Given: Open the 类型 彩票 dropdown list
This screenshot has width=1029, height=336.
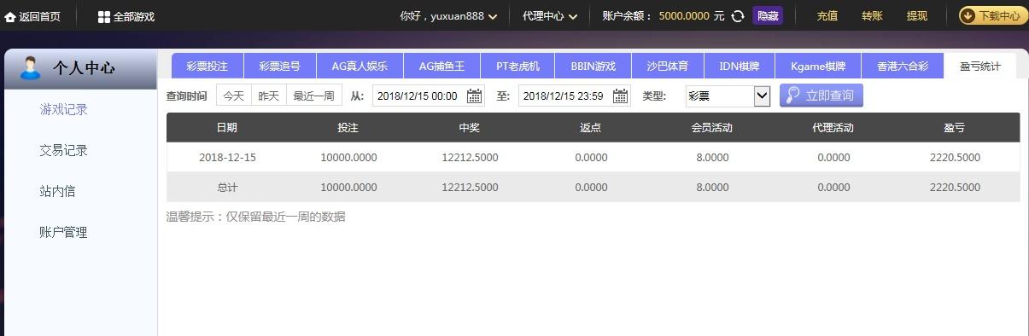Looking at the screenshot, I should click(728, 96).
